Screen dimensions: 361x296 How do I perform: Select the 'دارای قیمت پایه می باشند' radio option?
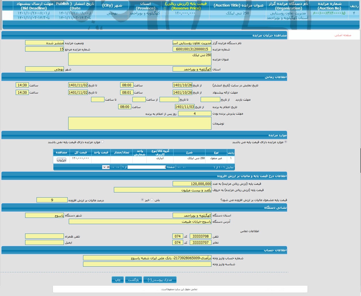point(285,142)
